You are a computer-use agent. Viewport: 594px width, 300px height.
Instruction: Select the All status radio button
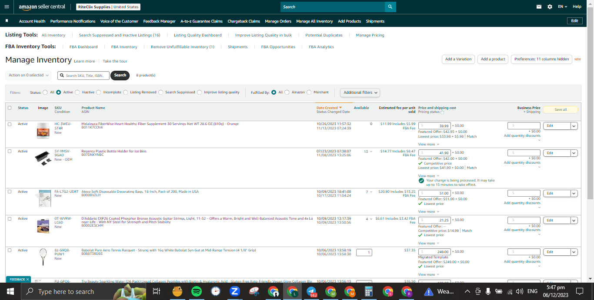(x=45, y=92)
